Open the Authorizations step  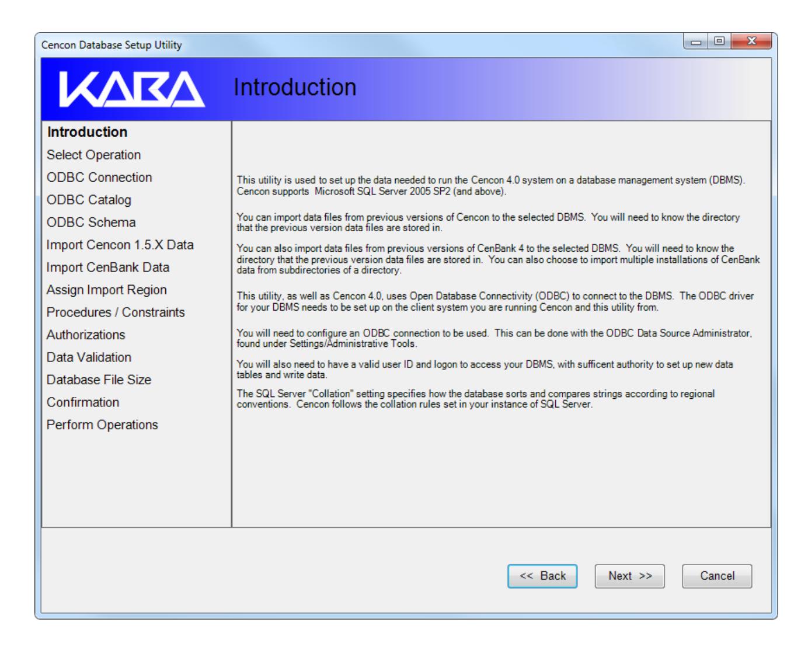tap(86, 335)
